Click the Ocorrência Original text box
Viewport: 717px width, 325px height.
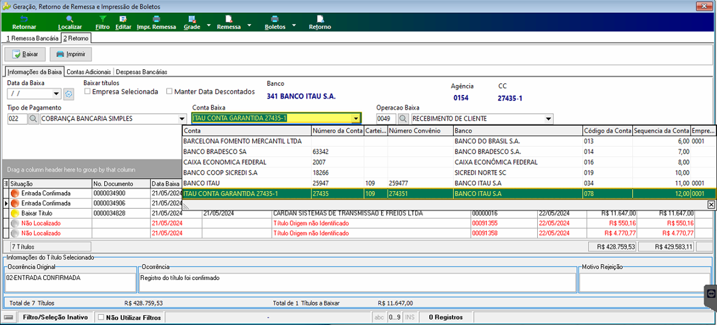point(71,282)
